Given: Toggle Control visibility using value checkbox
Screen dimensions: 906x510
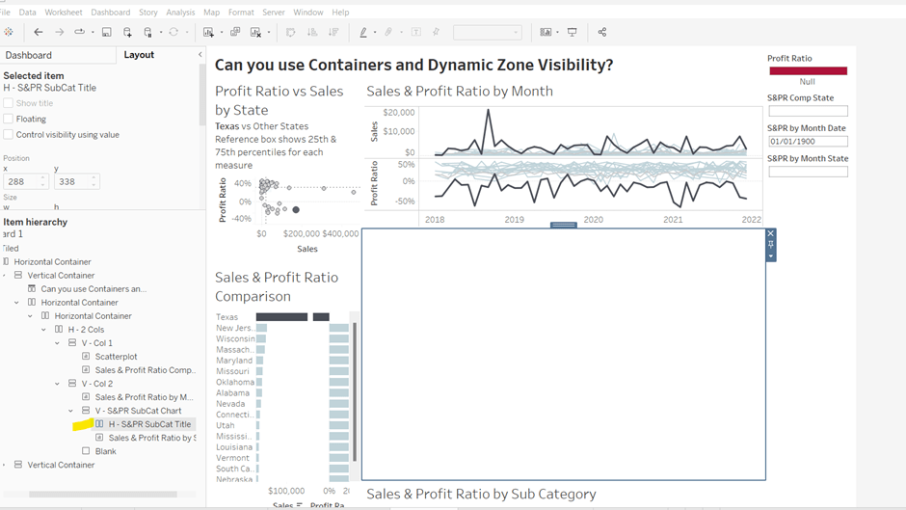Looking at the screenshot, I should 9,135.
